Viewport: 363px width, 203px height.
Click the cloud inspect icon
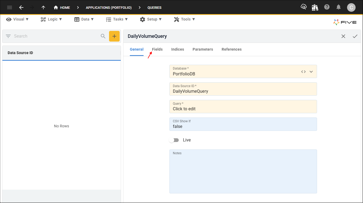coord(303,7)
